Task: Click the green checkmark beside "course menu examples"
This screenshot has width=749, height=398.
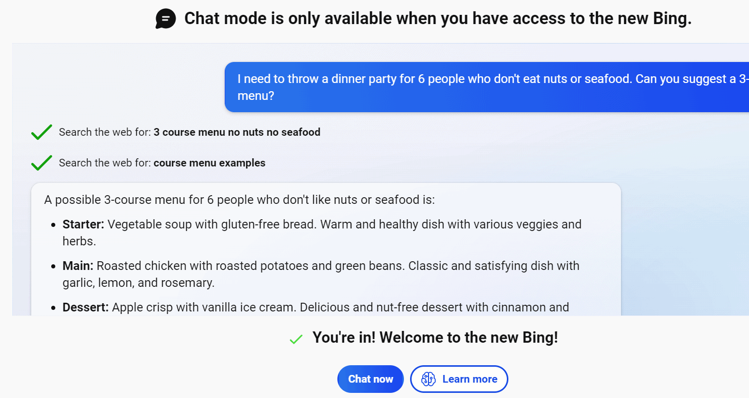Action: click(x=41, y=163)
